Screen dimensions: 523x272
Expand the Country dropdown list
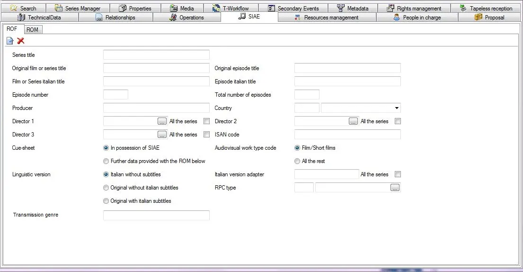coord(397,108)
